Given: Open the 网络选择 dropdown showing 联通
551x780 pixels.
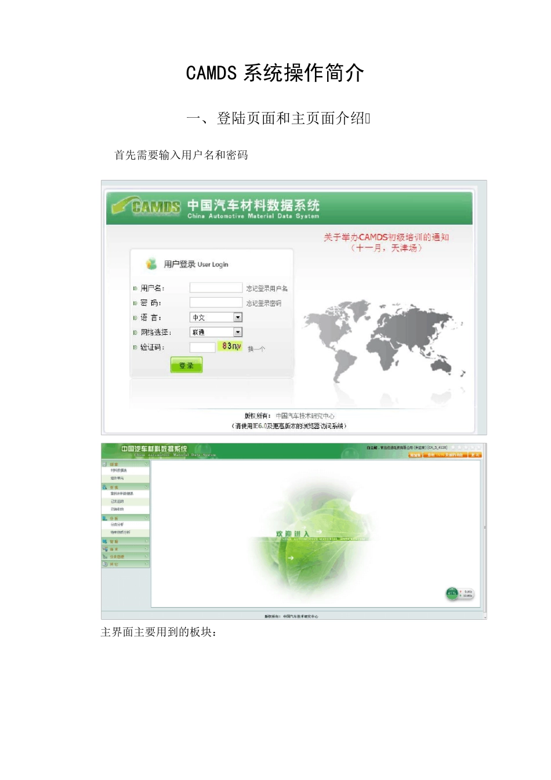Looking at the screenshot, I should (216, 332).
